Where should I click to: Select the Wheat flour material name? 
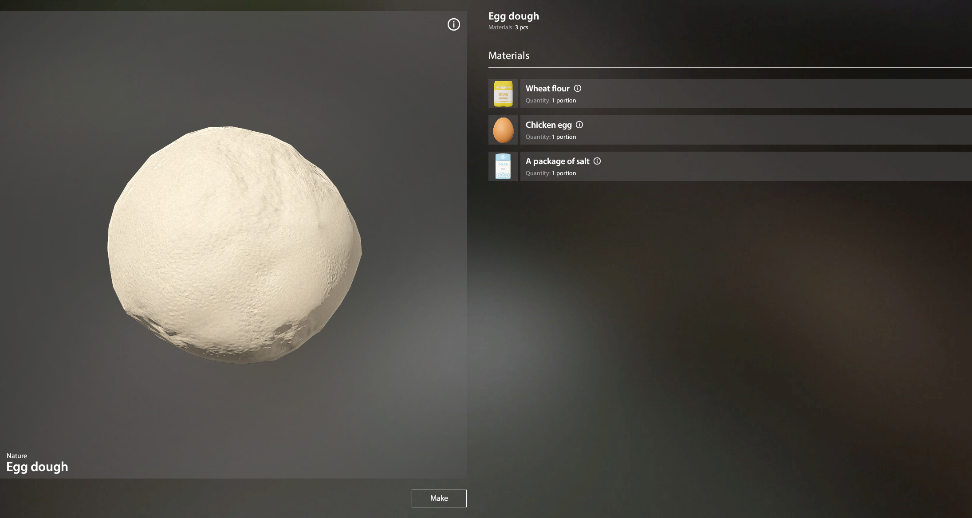click(547, 88)
